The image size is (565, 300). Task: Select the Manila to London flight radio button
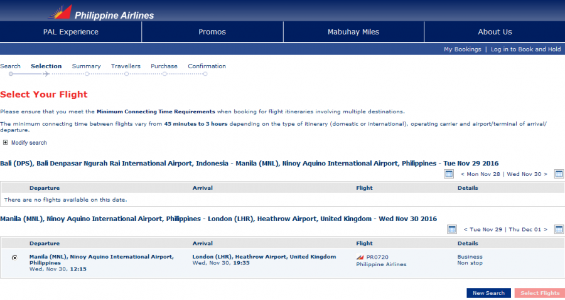pyautogui.click(x=14, y=257)
